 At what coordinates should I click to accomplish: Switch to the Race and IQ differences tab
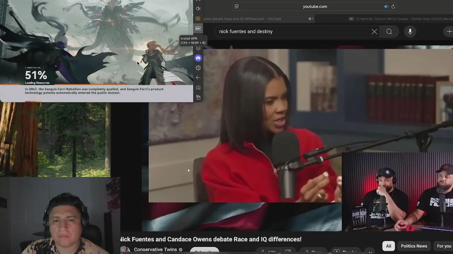point(242,19)
